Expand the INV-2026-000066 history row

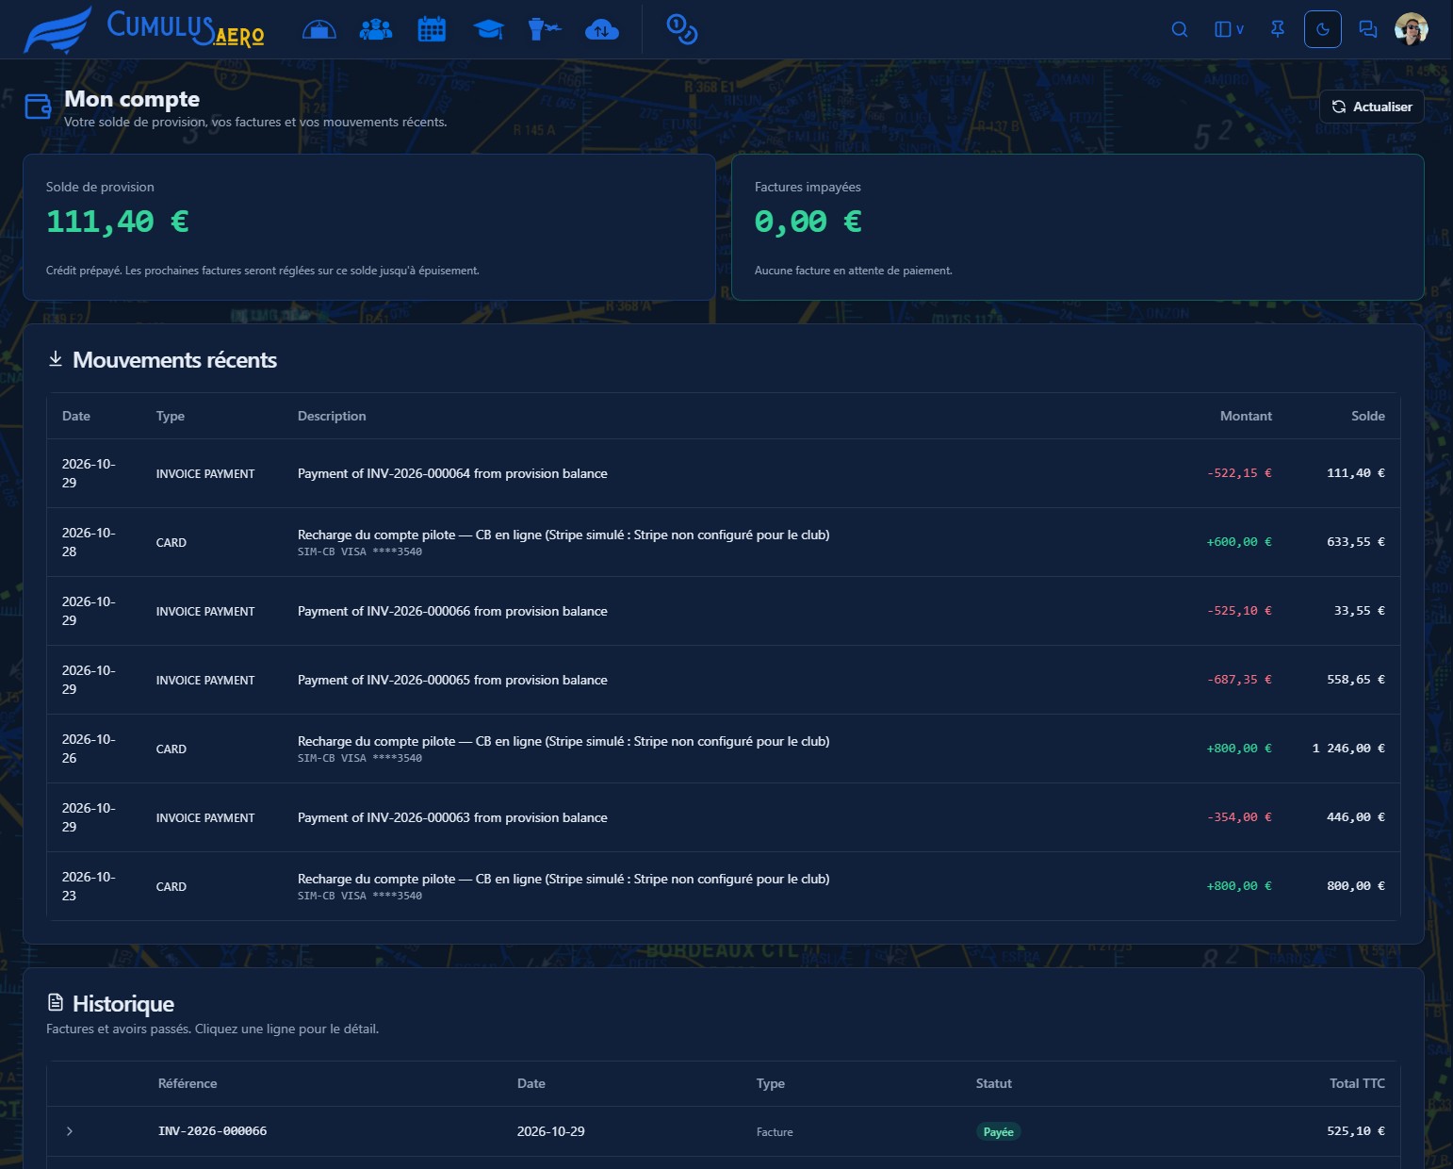pos(69,1131)
